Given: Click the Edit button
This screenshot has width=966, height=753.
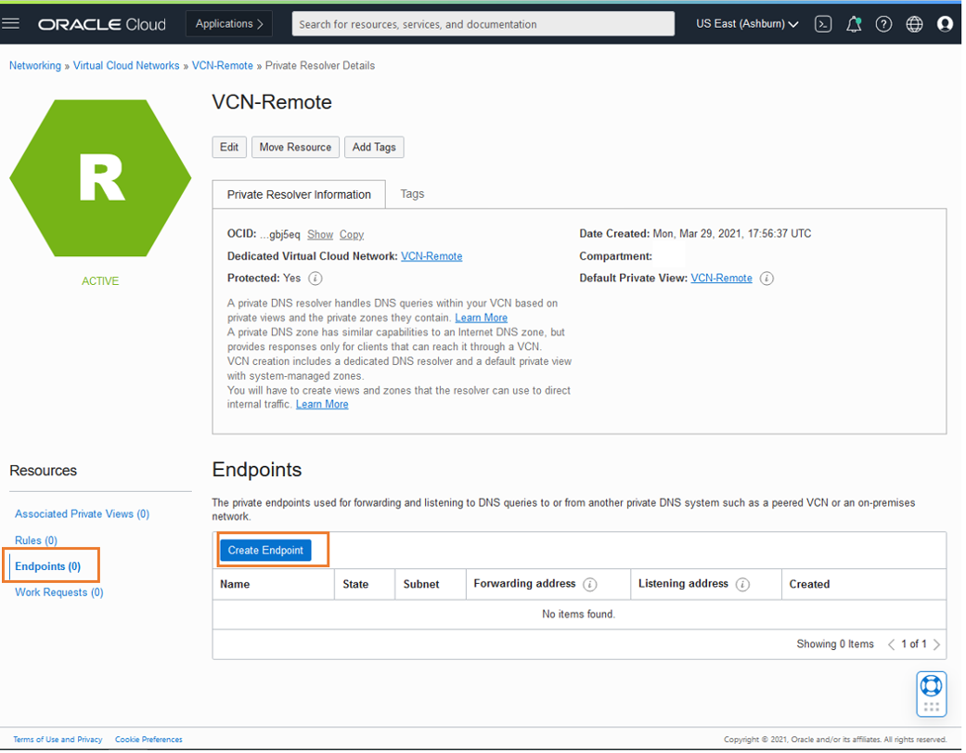Looking at the screenshot, I should pyautogui.click(x=229, y=148).
